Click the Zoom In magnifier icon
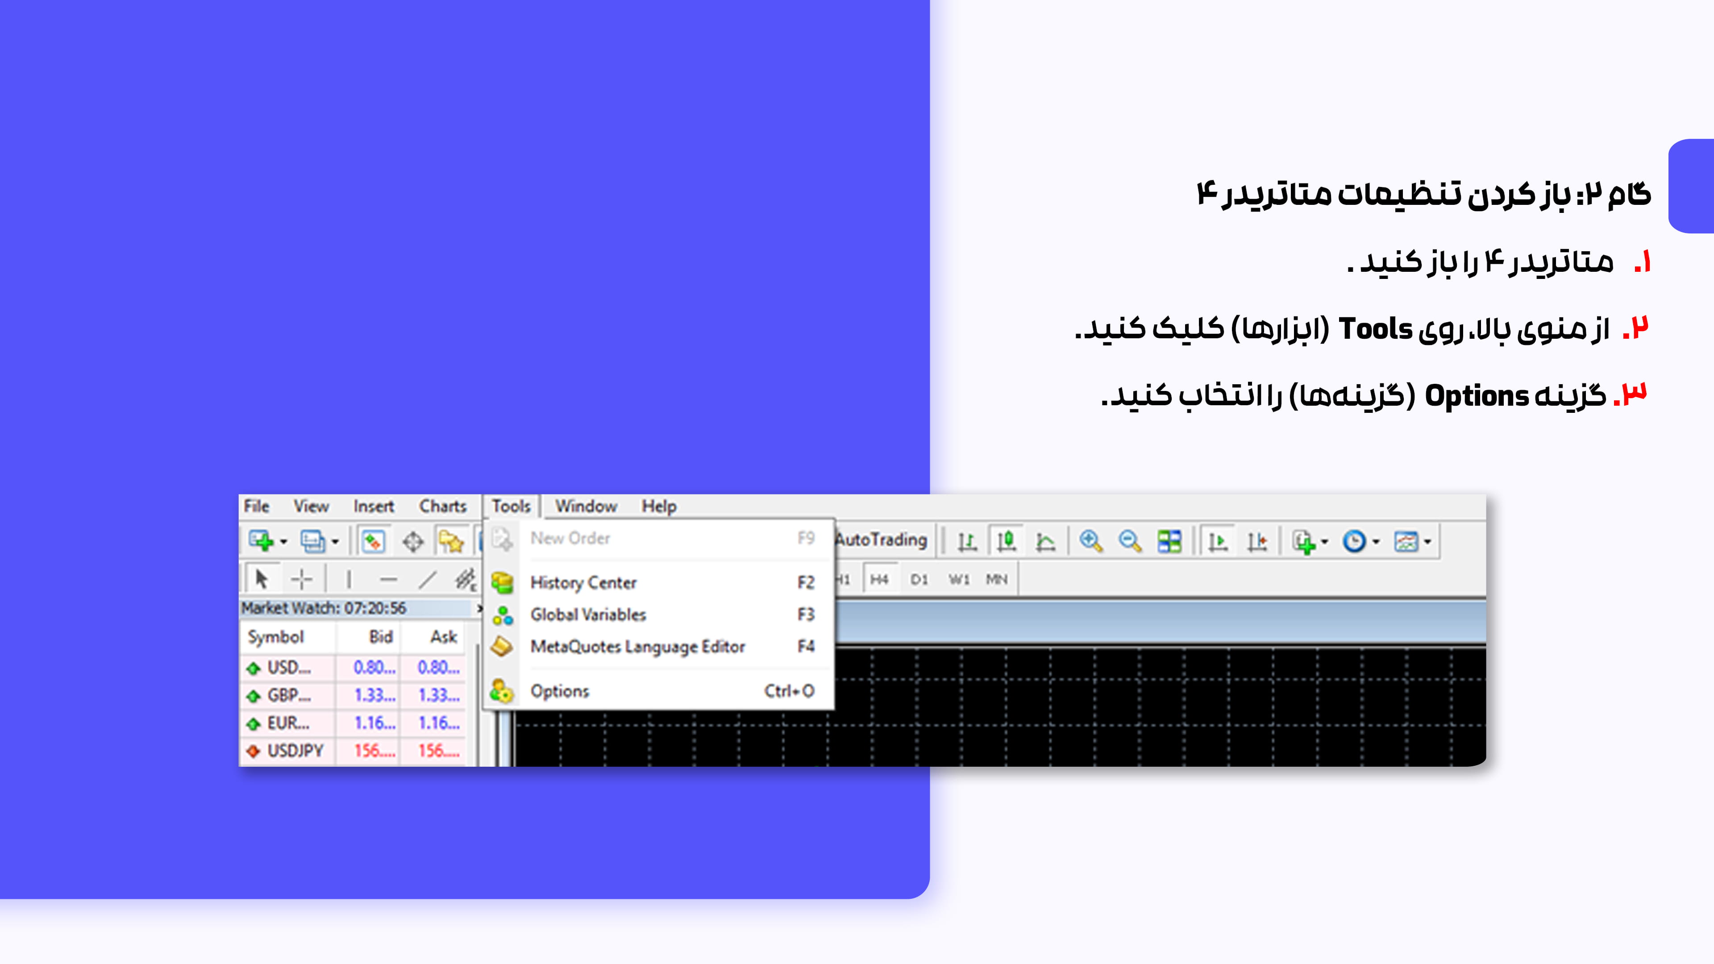 1090,541
